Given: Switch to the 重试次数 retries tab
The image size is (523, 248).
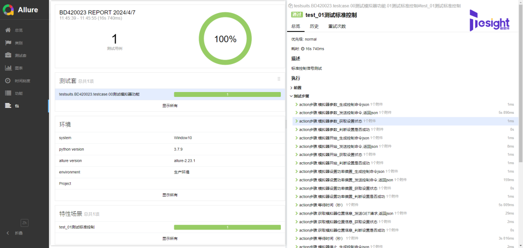Looking at the screenshot, I should 337,26.
